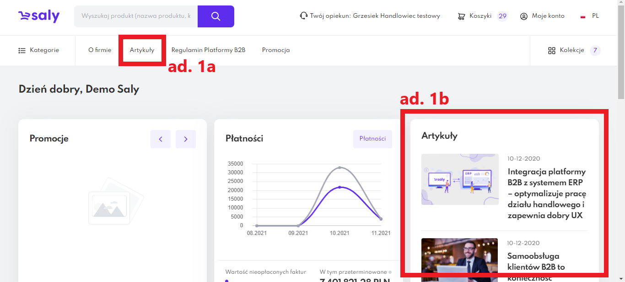Viewport: 625px width, 282px height.
Task: Click the Kategorie list icon
Action: tap(22, 50)
